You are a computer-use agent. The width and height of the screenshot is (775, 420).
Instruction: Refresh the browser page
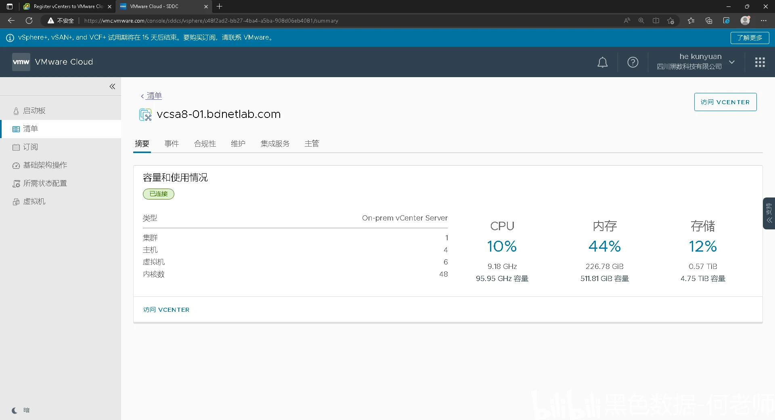click(x=29, y=21)
